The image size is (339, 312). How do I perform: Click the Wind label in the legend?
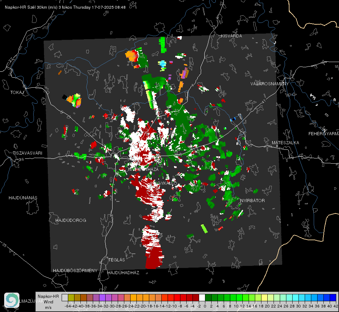[48, 302]
